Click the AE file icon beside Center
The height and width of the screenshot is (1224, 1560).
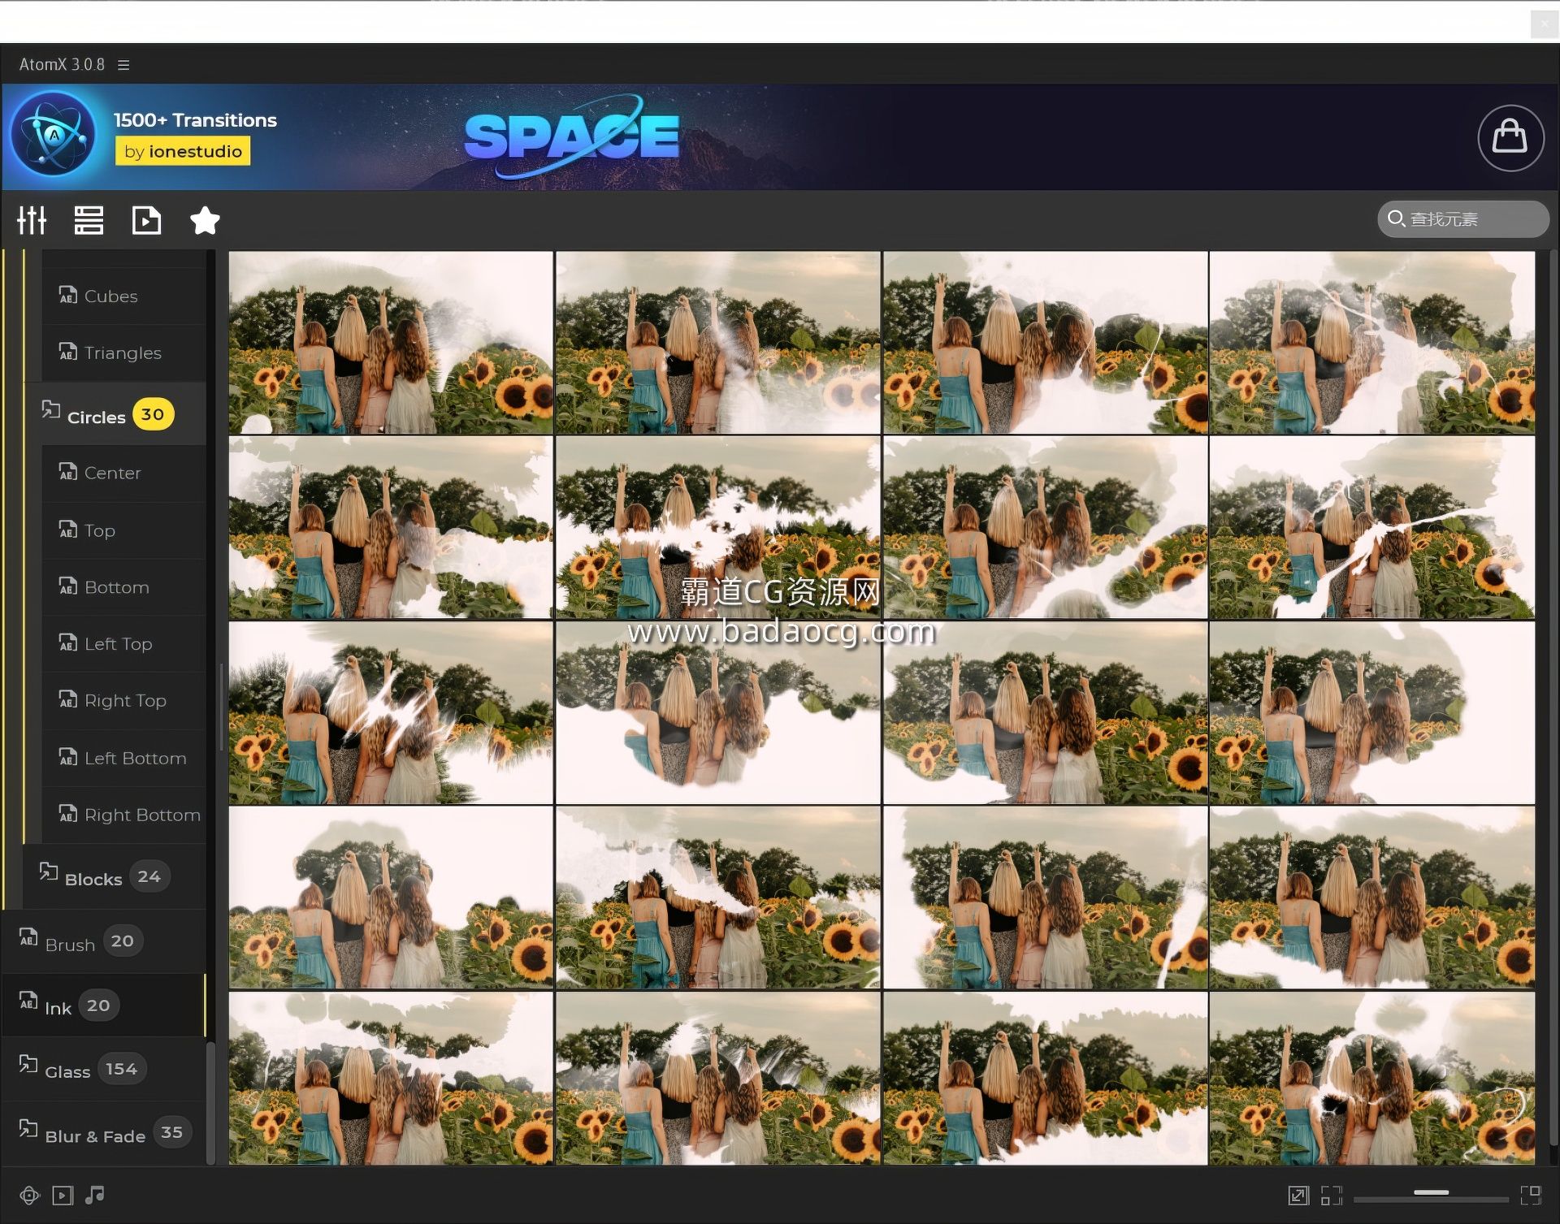tap(68, 472)
